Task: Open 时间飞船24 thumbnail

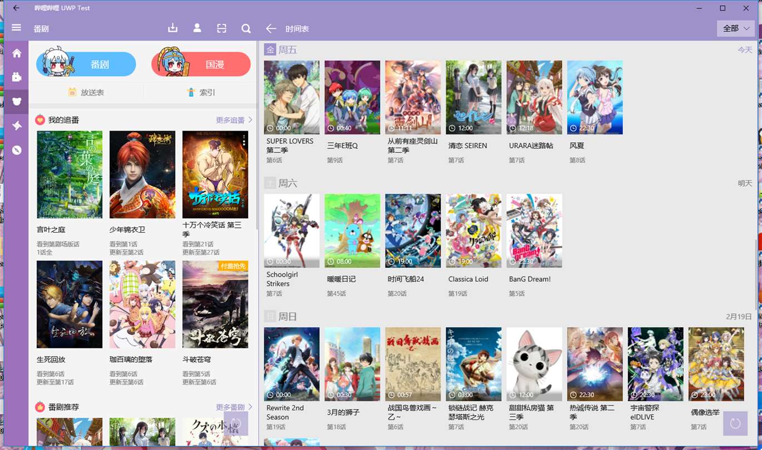Action: pyautogui.click(x=413, y=231)
